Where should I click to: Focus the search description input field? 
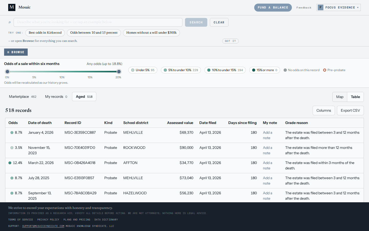98,22
